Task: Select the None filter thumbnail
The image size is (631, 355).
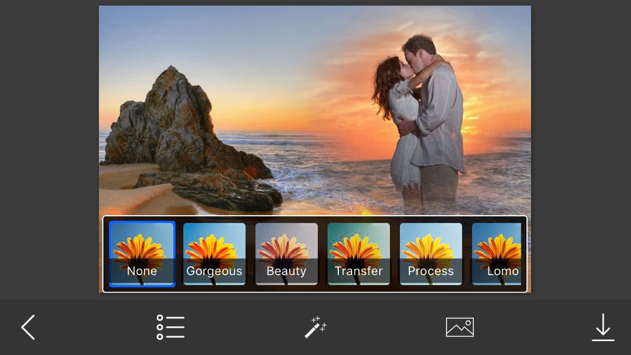Action: coord(142,254)
